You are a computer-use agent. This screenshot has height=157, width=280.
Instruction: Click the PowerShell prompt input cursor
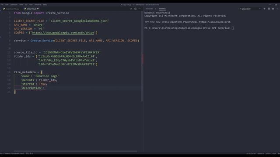click(232, 28)
